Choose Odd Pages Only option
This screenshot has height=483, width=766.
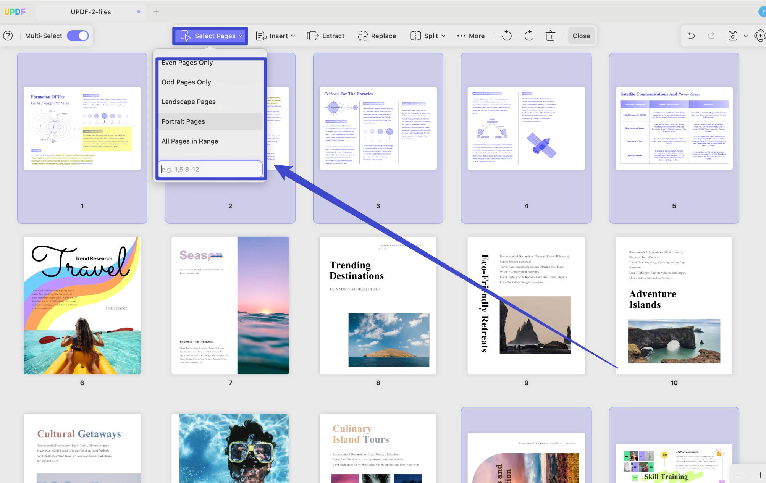tap(186, 82)
